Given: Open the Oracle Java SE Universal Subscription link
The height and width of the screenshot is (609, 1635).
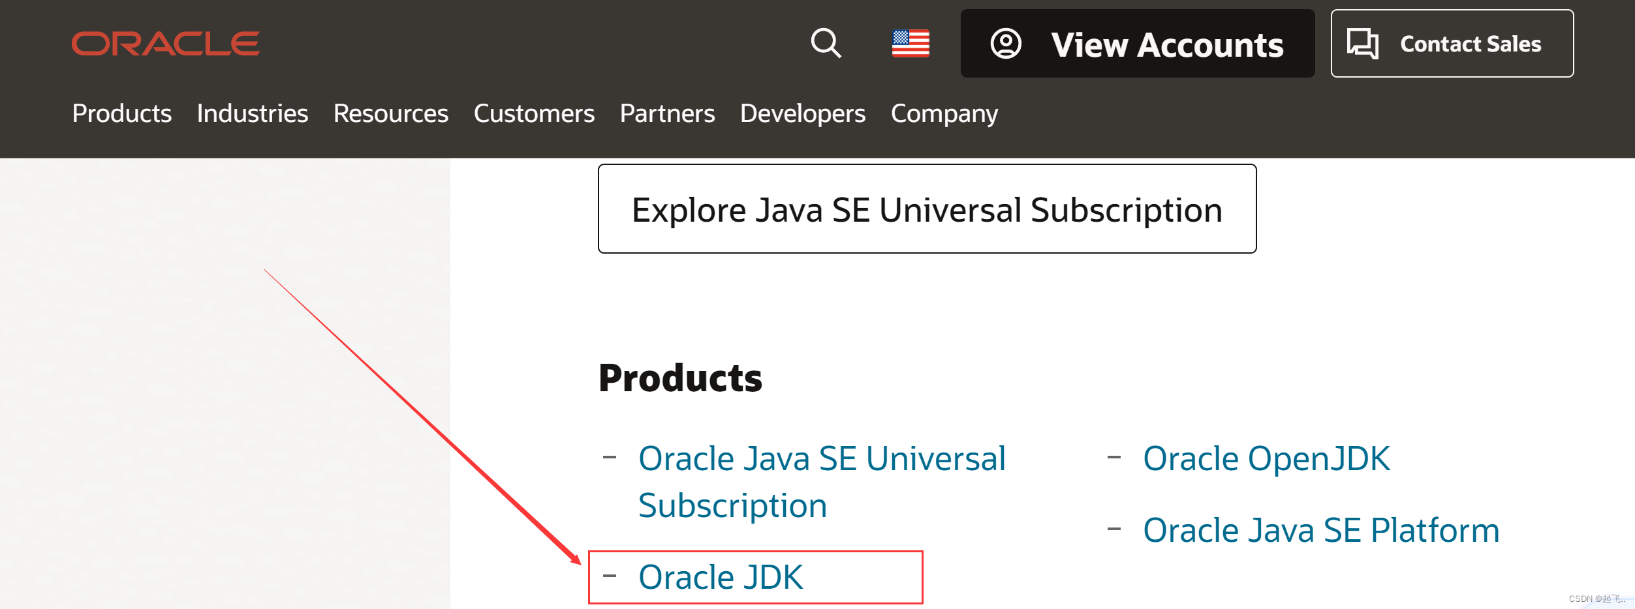Looking at the screenshot, I should coord(822,481).
